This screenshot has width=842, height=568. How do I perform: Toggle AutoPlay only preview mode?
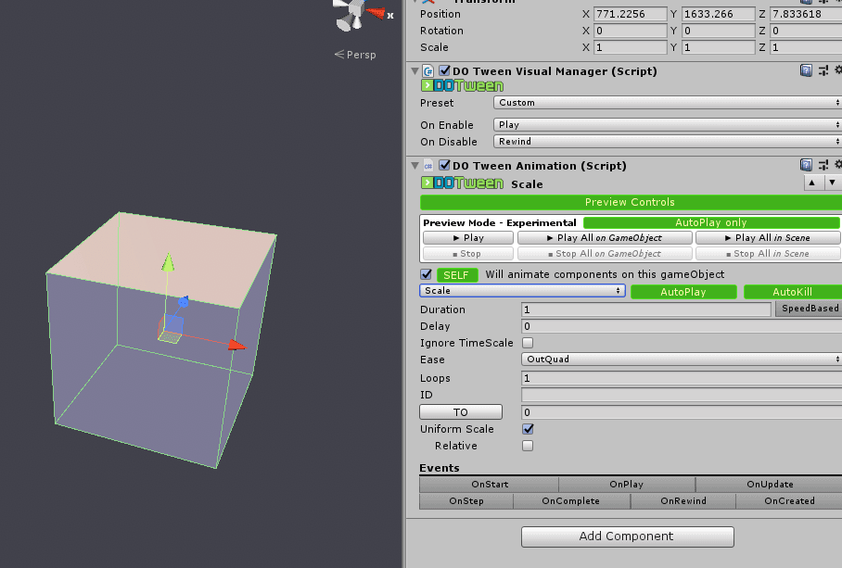(x=711, y=222)
